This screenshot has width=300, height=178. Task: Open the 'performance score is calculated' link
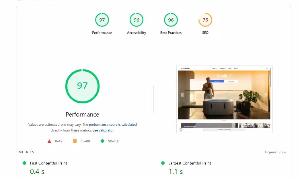pyautogui.click(x=113, y=125)
